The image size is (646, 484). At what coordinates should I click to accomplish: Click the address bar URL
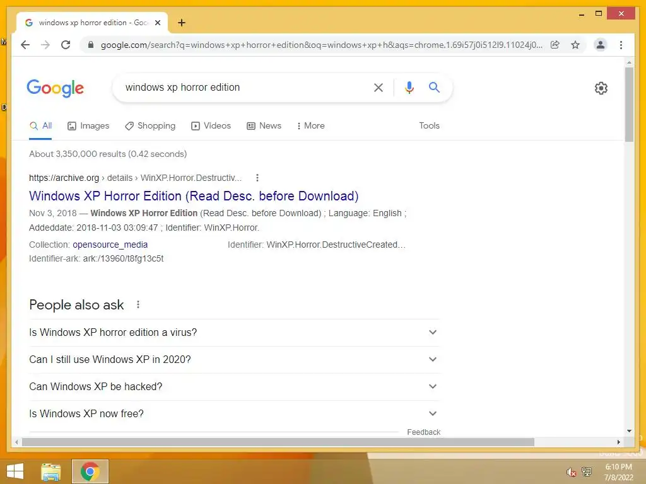click(x=321, y=45)
